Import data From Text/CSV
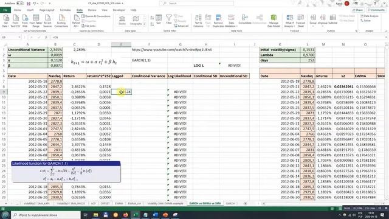 click(x=15, y=21)
